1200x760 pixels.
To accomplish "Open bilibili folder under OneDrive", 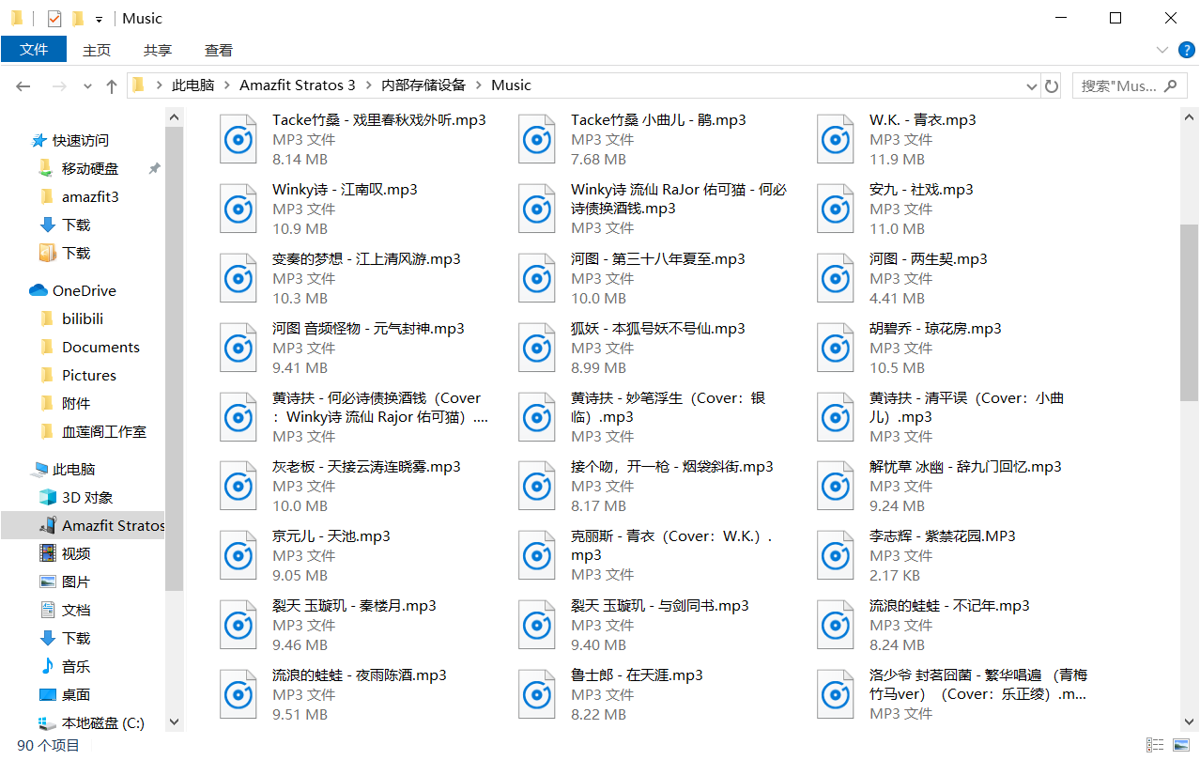I will (83, 319).
